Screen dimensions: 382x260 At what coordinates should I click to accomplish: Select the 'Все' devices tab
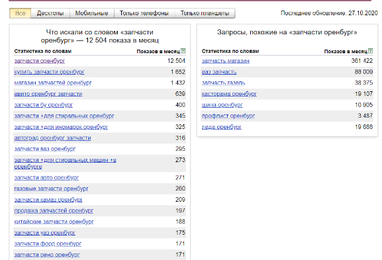point(21,13)
